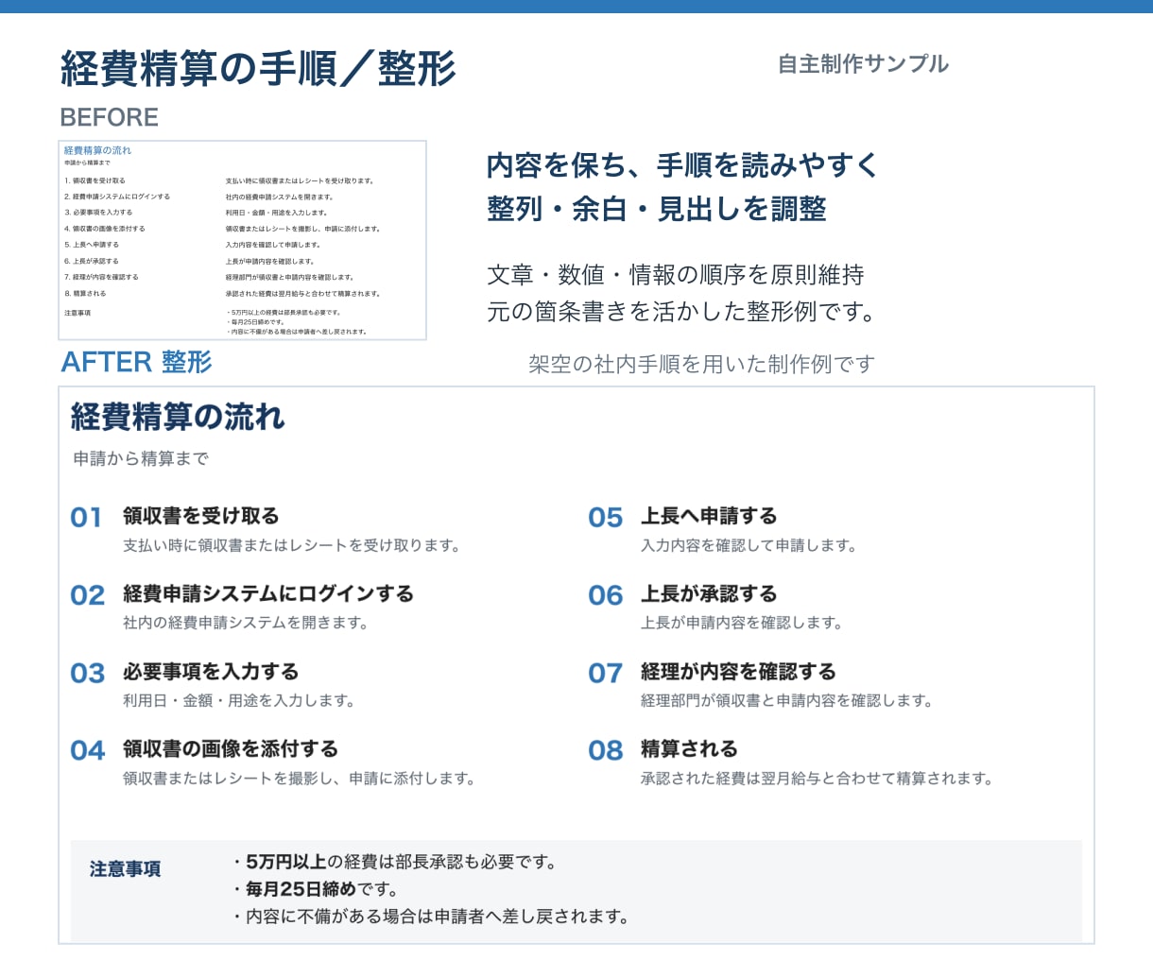The width and height of the screenshot is (1153, 960).
Task: Click the 注意事項 label in the gray box
Action: pos(125,869)
